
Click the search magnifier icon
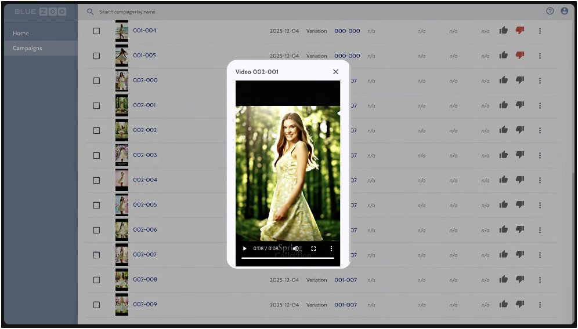[x=90, y=12]
